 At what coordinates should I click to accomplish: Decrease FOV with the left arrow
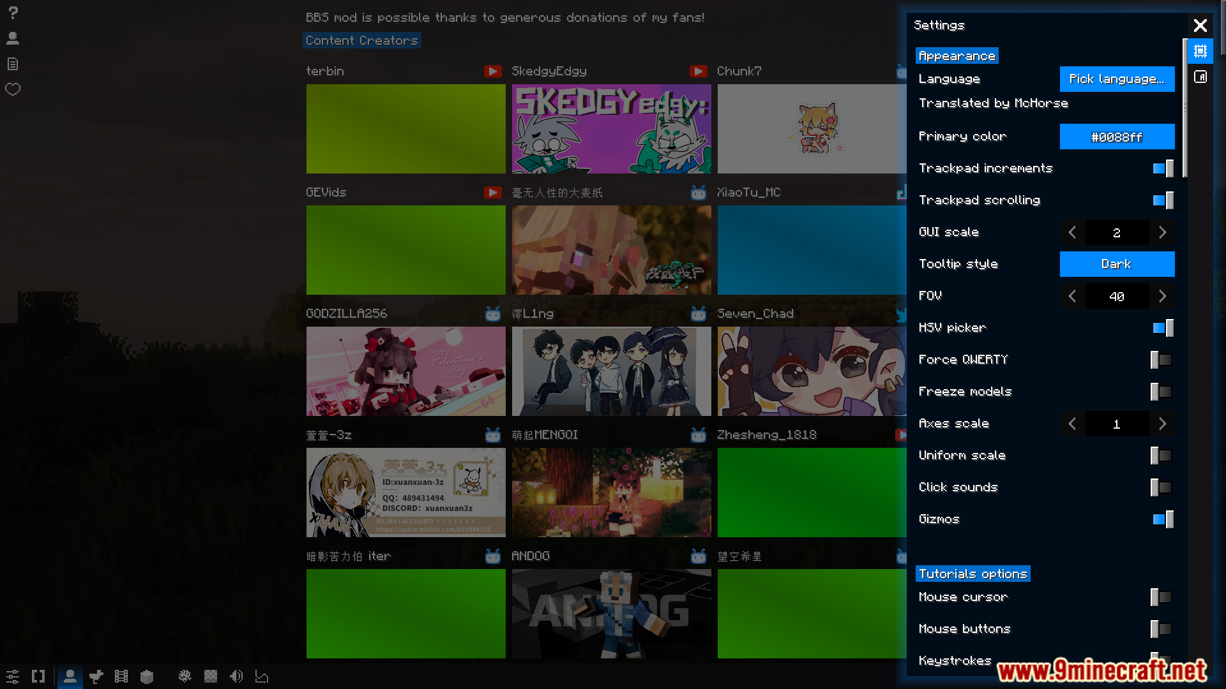coord(1073,296)
